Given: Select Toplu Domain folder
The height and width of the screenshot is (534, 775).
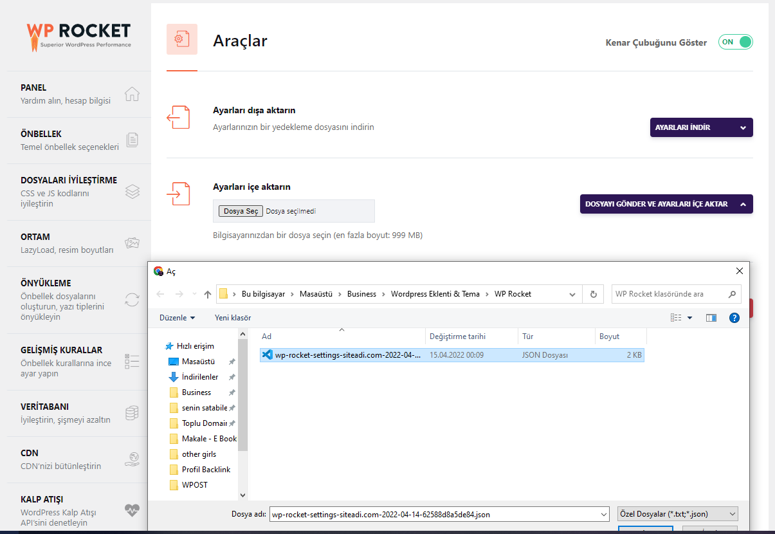Looking at the screenshot, I should click(x=204, y=423).
